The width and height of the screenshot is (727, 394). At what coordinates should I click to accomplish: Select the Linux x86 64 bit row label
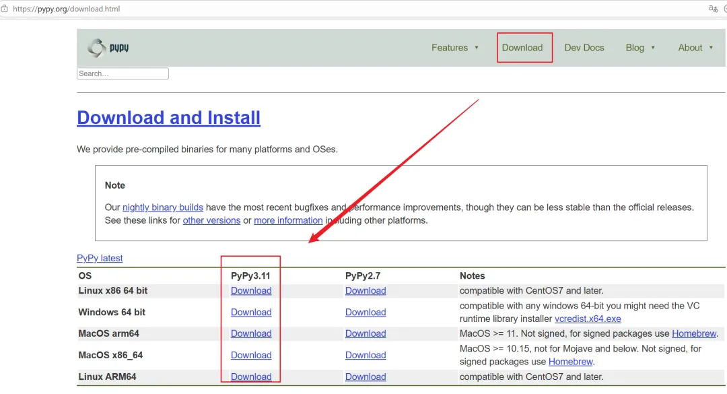[x=112, y=290]
